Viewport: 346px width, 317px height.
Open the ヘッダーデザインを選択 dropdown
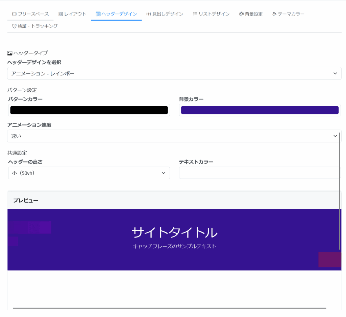[174, 73]
